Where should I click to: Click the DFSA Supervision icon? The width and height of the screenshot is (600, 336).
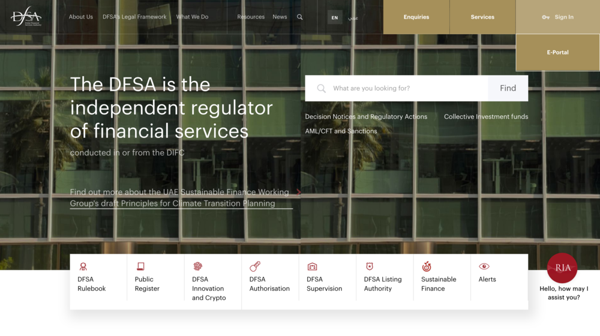pos(312,266)
